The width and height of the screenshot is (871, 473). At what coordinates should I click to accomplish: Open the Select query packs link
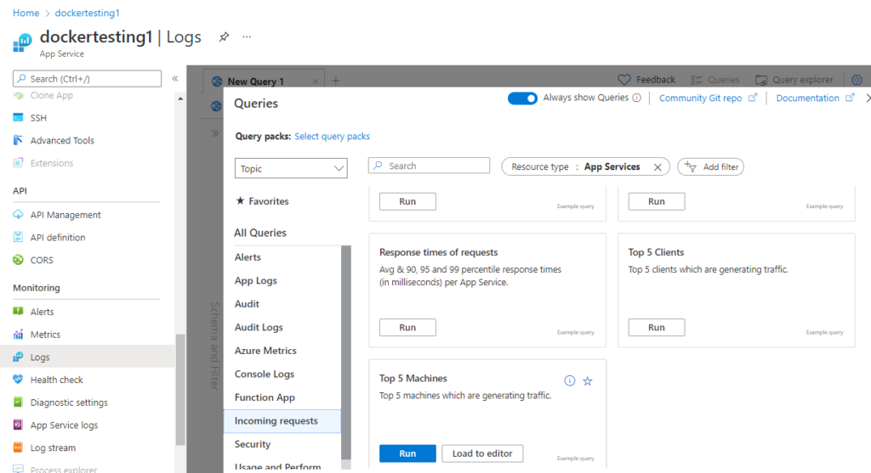pyautogui.click(x=333, y=136)
